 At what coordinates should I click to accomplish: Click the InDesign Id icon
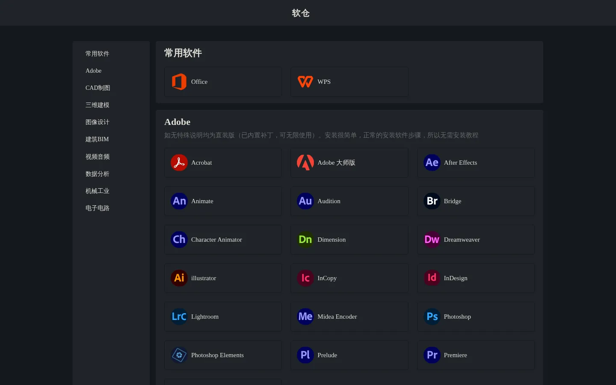click(x=432, y=278)
